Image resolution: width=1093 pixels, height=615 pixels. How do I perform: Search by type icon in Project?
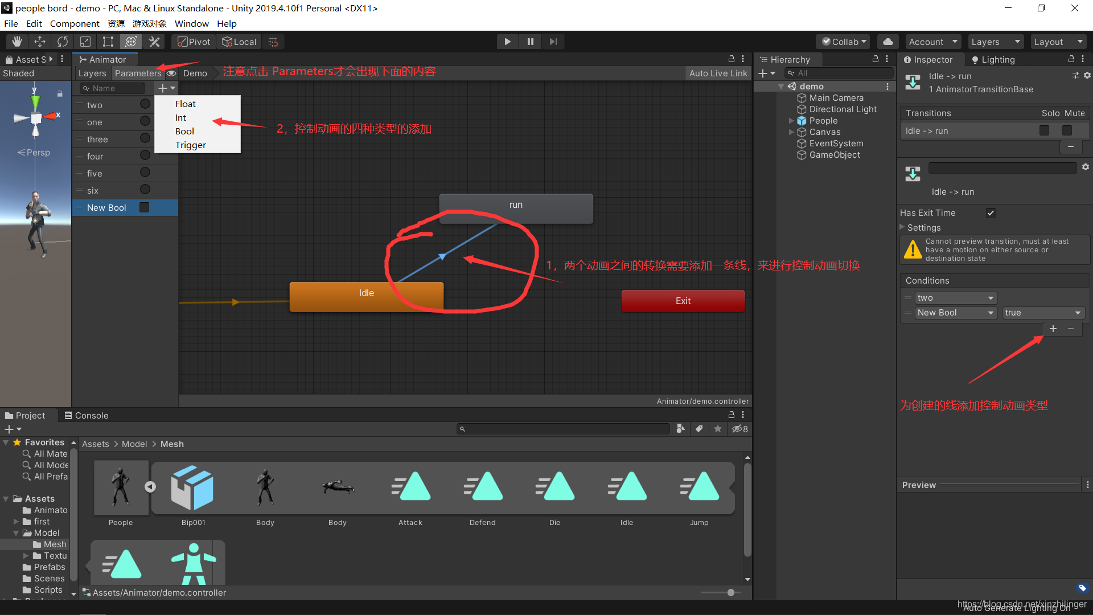pyautogui.click(x=680, y=429)
